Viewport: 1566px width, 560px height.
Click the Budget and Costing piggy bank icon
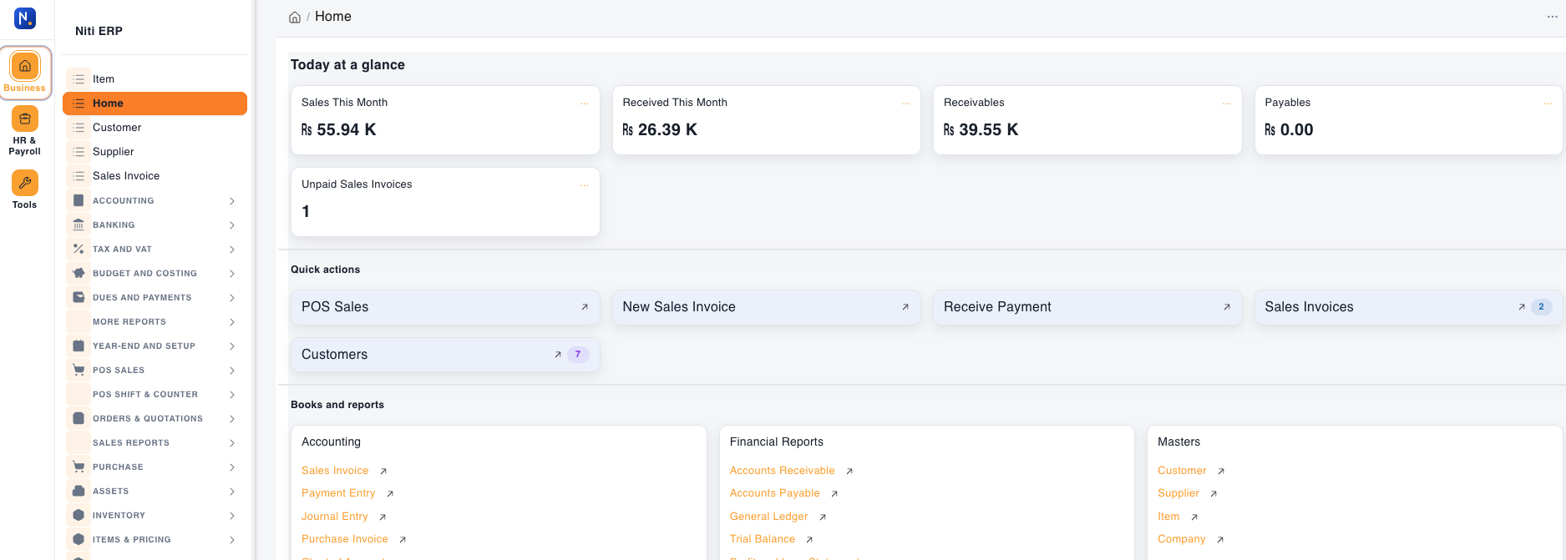pyautogui.click(x=79, y=273)
